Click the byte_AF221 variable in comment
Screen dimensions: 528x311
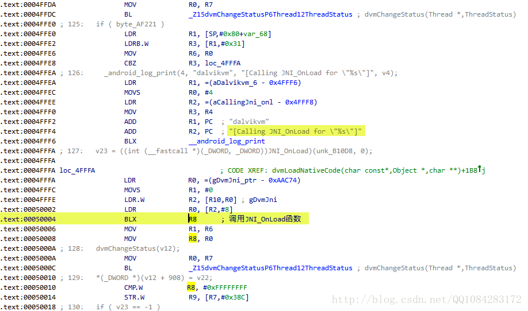136,24
